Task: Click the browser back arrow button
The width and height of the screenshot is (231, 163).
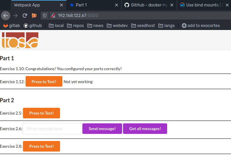Action: click(x=5, y=16)
